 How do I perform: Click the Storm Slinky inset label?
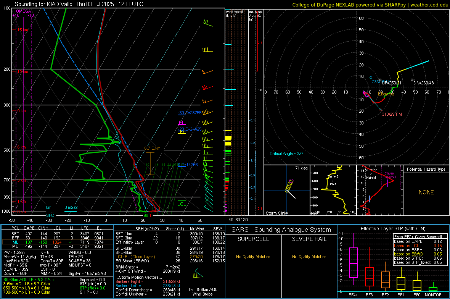276,213
